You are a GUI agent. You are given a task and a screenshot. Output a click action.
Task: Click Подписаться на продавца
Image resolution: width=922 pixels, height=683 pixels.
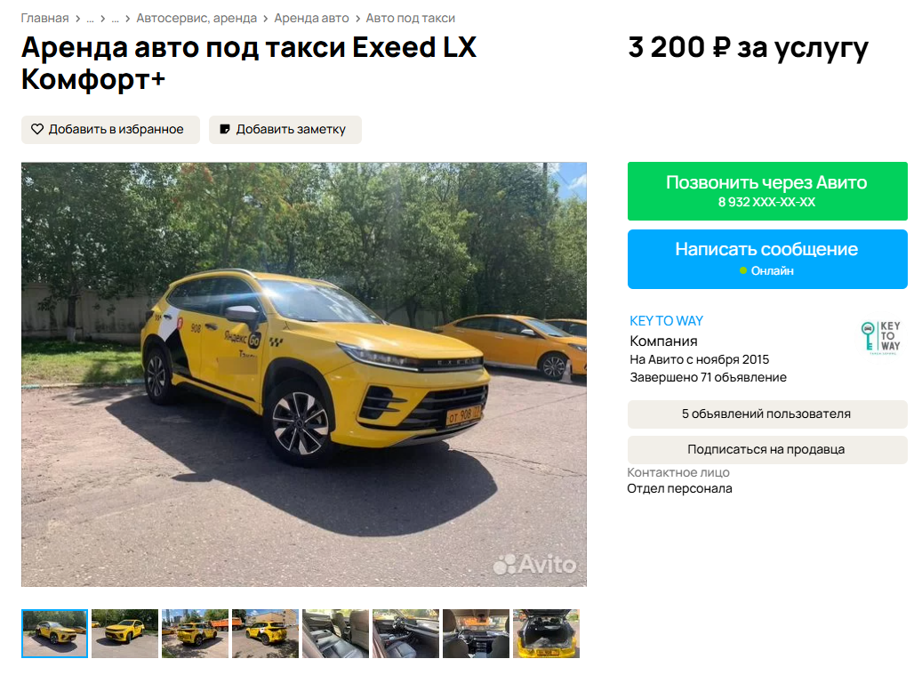[767, 449]
